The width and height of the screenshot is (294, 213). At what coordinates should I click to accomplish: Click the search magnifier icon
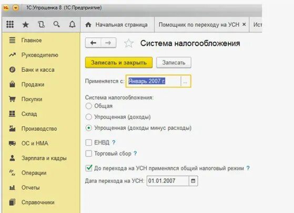(56, 24)
